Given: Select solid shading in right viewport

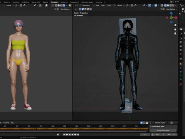Looking at the screenshot, I should (x=168, y=5).
